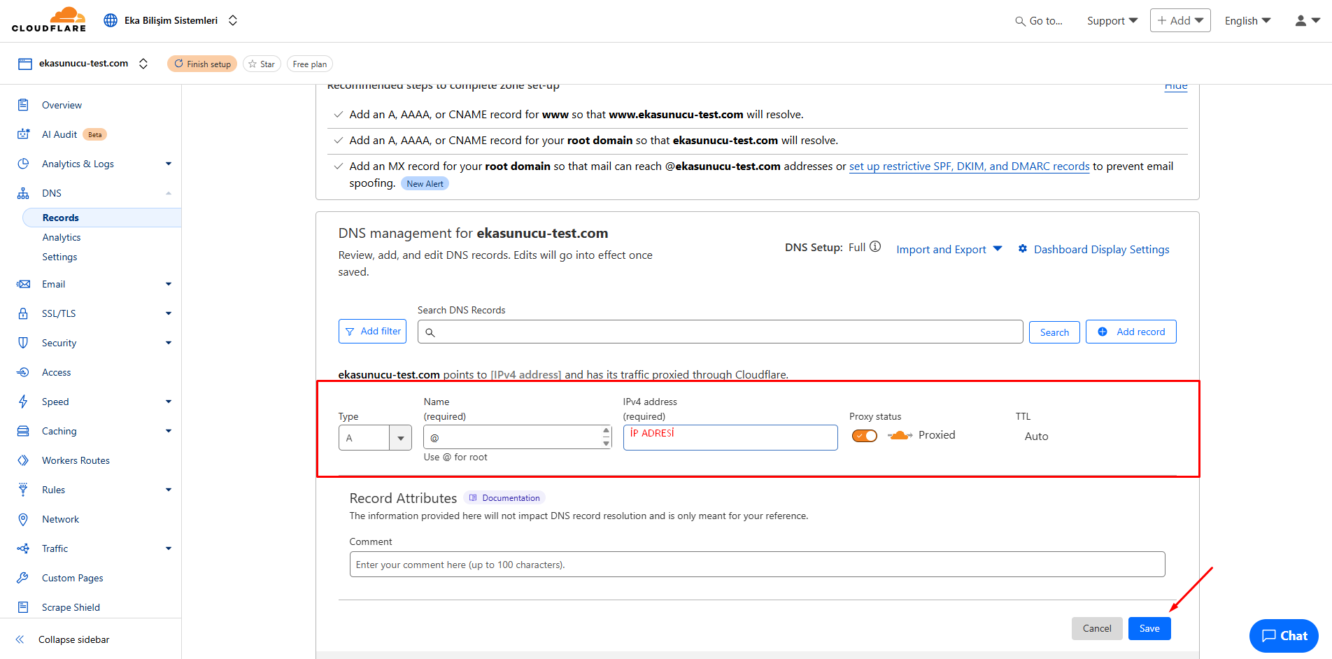
Task: Expand the Analytics & Logs sidebar section
Action: (x=169, y=164)
